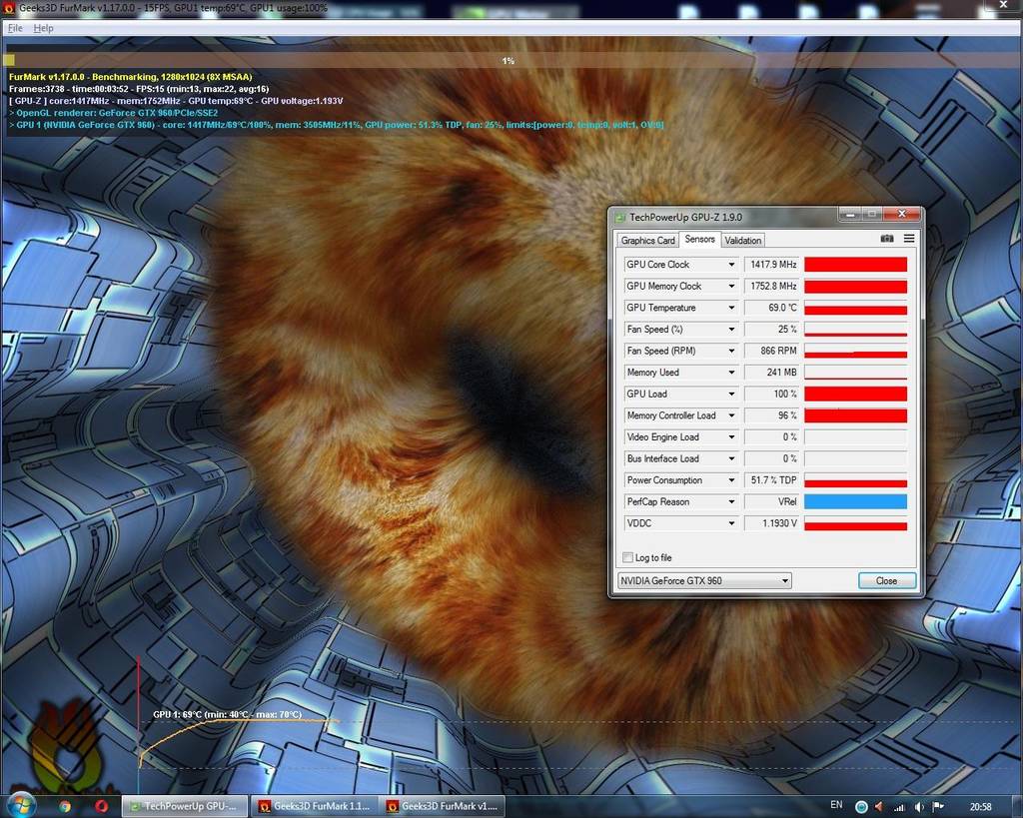Expand the PerfCap Reason dropdown arrow

(x=731, y=501)
